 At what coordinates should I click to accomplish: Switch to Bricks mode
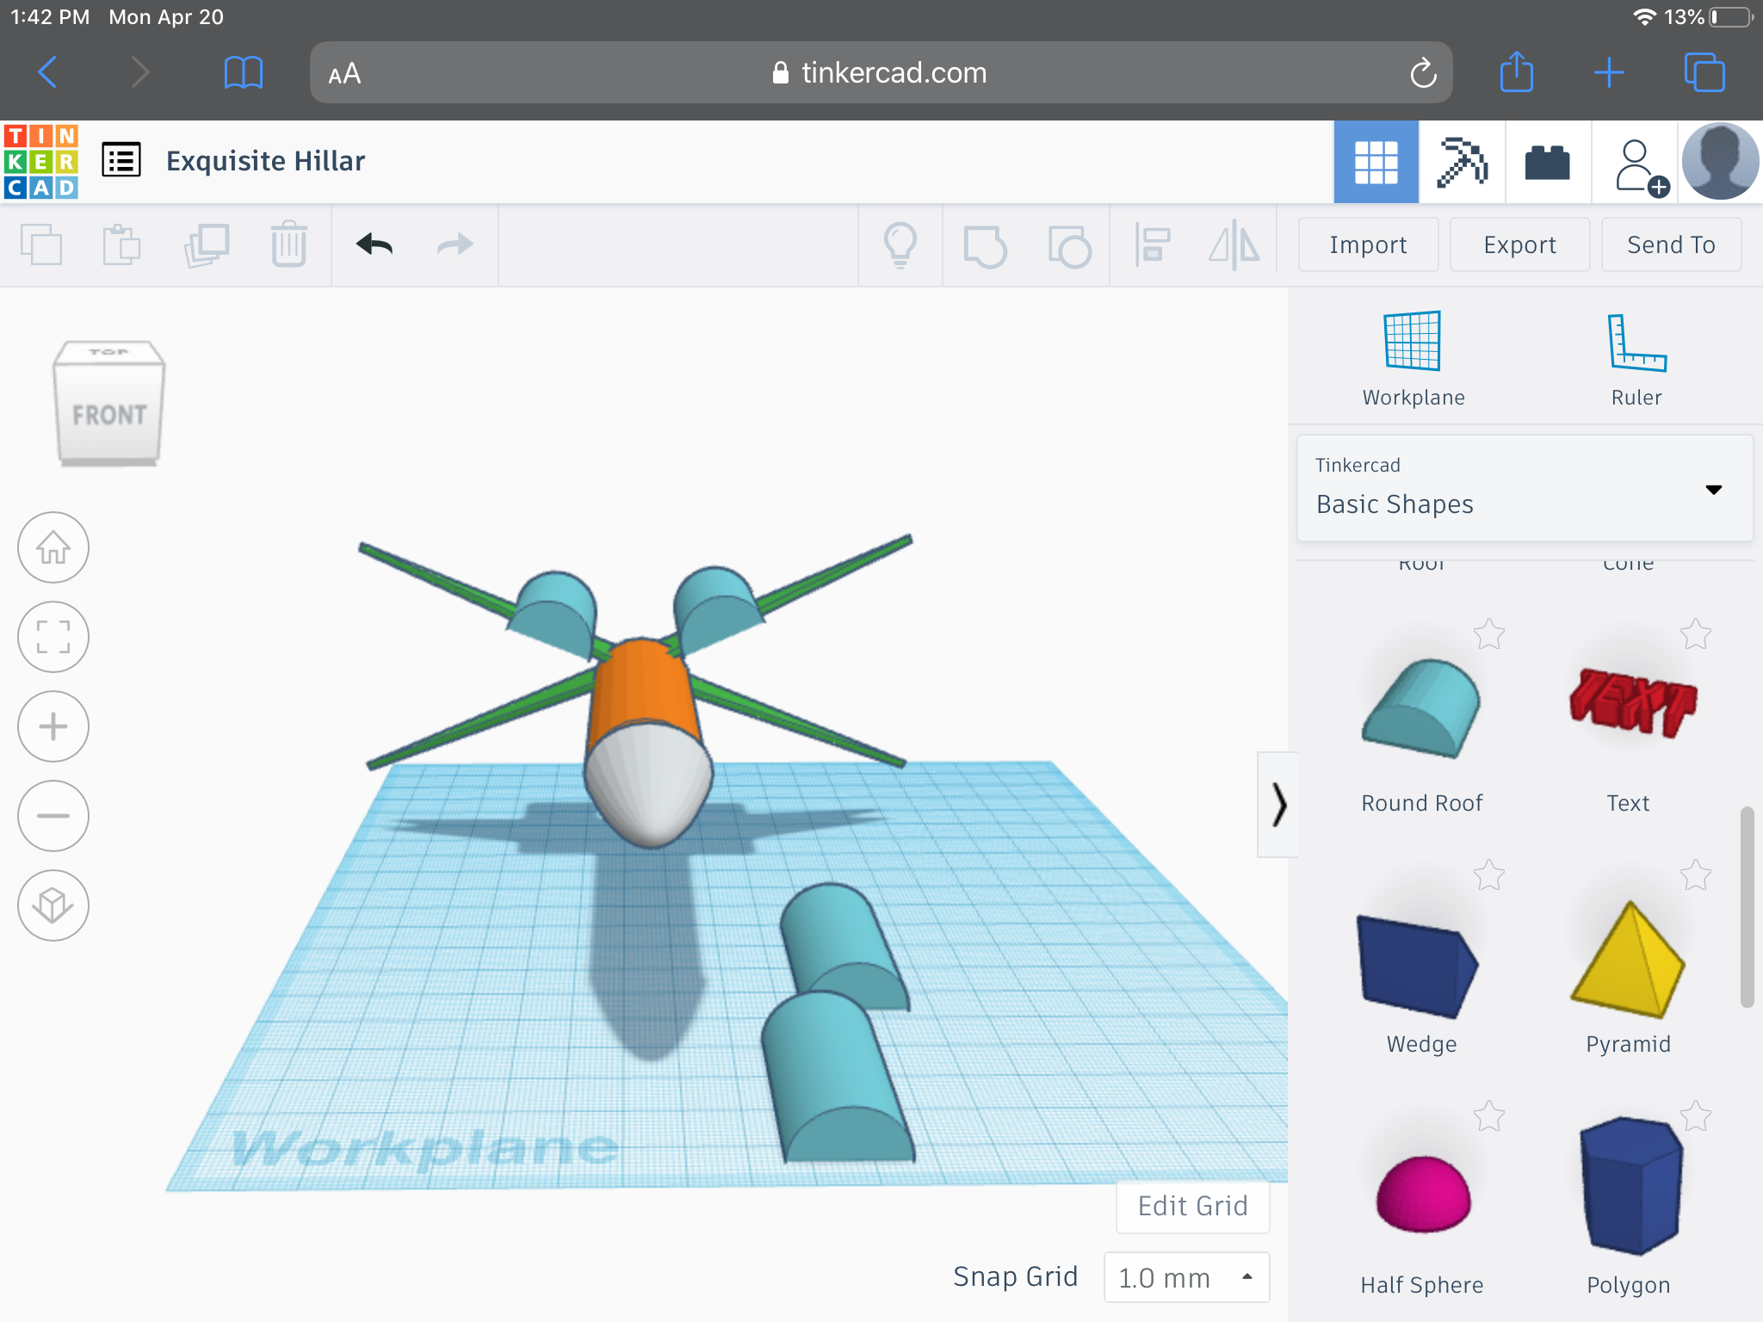point(1547,162)
